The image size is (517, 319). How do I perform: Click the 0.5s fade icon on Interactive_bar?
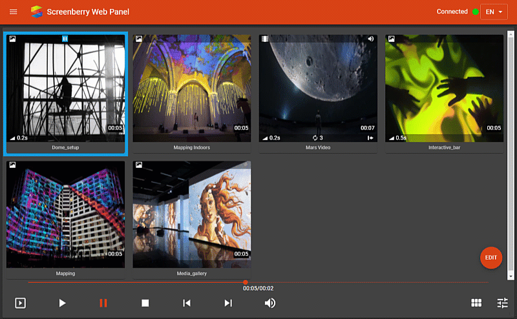[x=392, y=138]
